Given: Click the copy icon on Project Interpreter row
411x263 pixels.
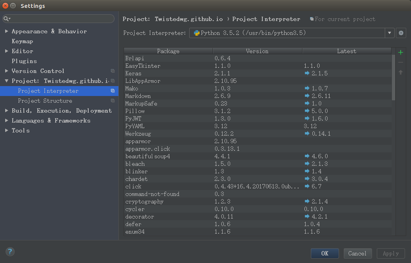Looking at the screenshot, I should pyautogui.click(x=113, y=91).
